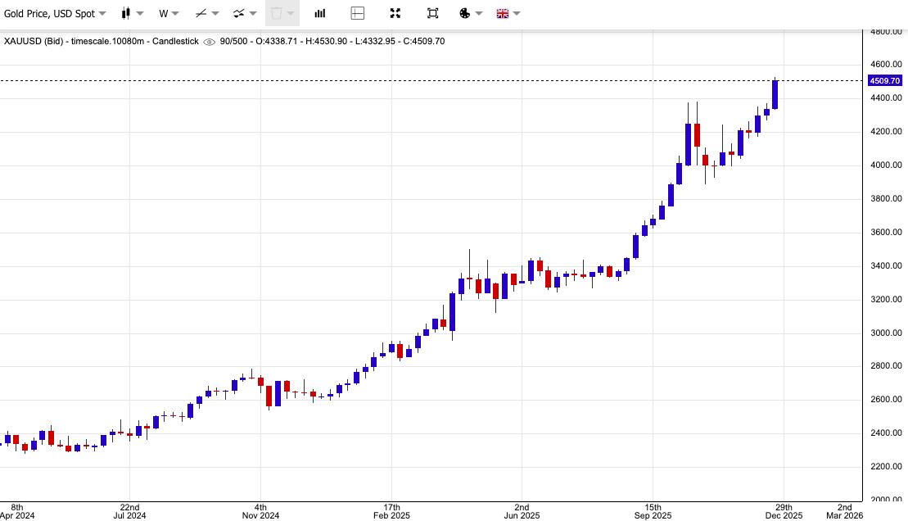This screenshot has height=521, width=908.
Task: Click the expand to fullscreen arrows icon
Action: pos(395,13)
